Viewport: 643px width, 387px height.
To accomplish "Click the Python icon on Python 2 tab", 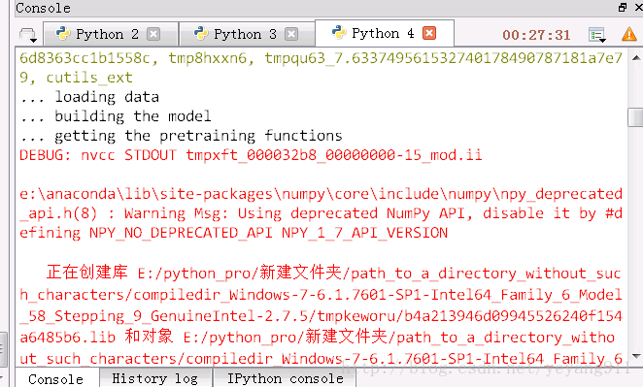I will pyautogui.click(x=63, y=34).
